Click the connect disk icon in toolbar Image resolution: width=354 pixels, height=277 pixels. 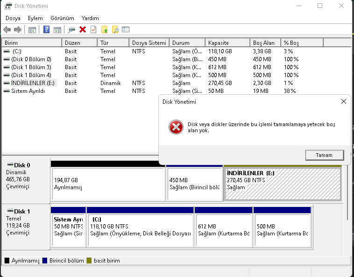coord(71,30)
